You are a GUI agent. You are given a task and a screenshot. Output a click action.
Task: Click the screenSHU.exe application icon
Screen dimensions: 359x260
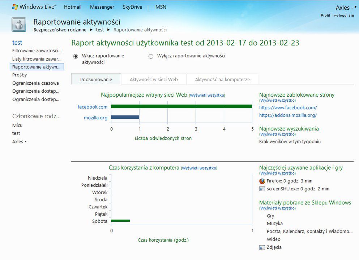coord(262,189)
